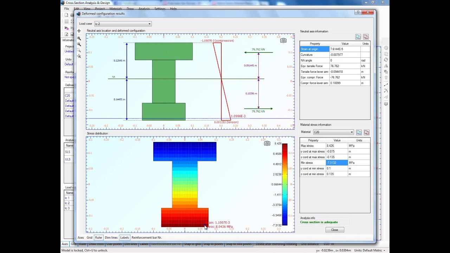Export neutral axis information with red icon
This screenshot has height=253, width=450.
pyautogui.click(x=366, y=37)
